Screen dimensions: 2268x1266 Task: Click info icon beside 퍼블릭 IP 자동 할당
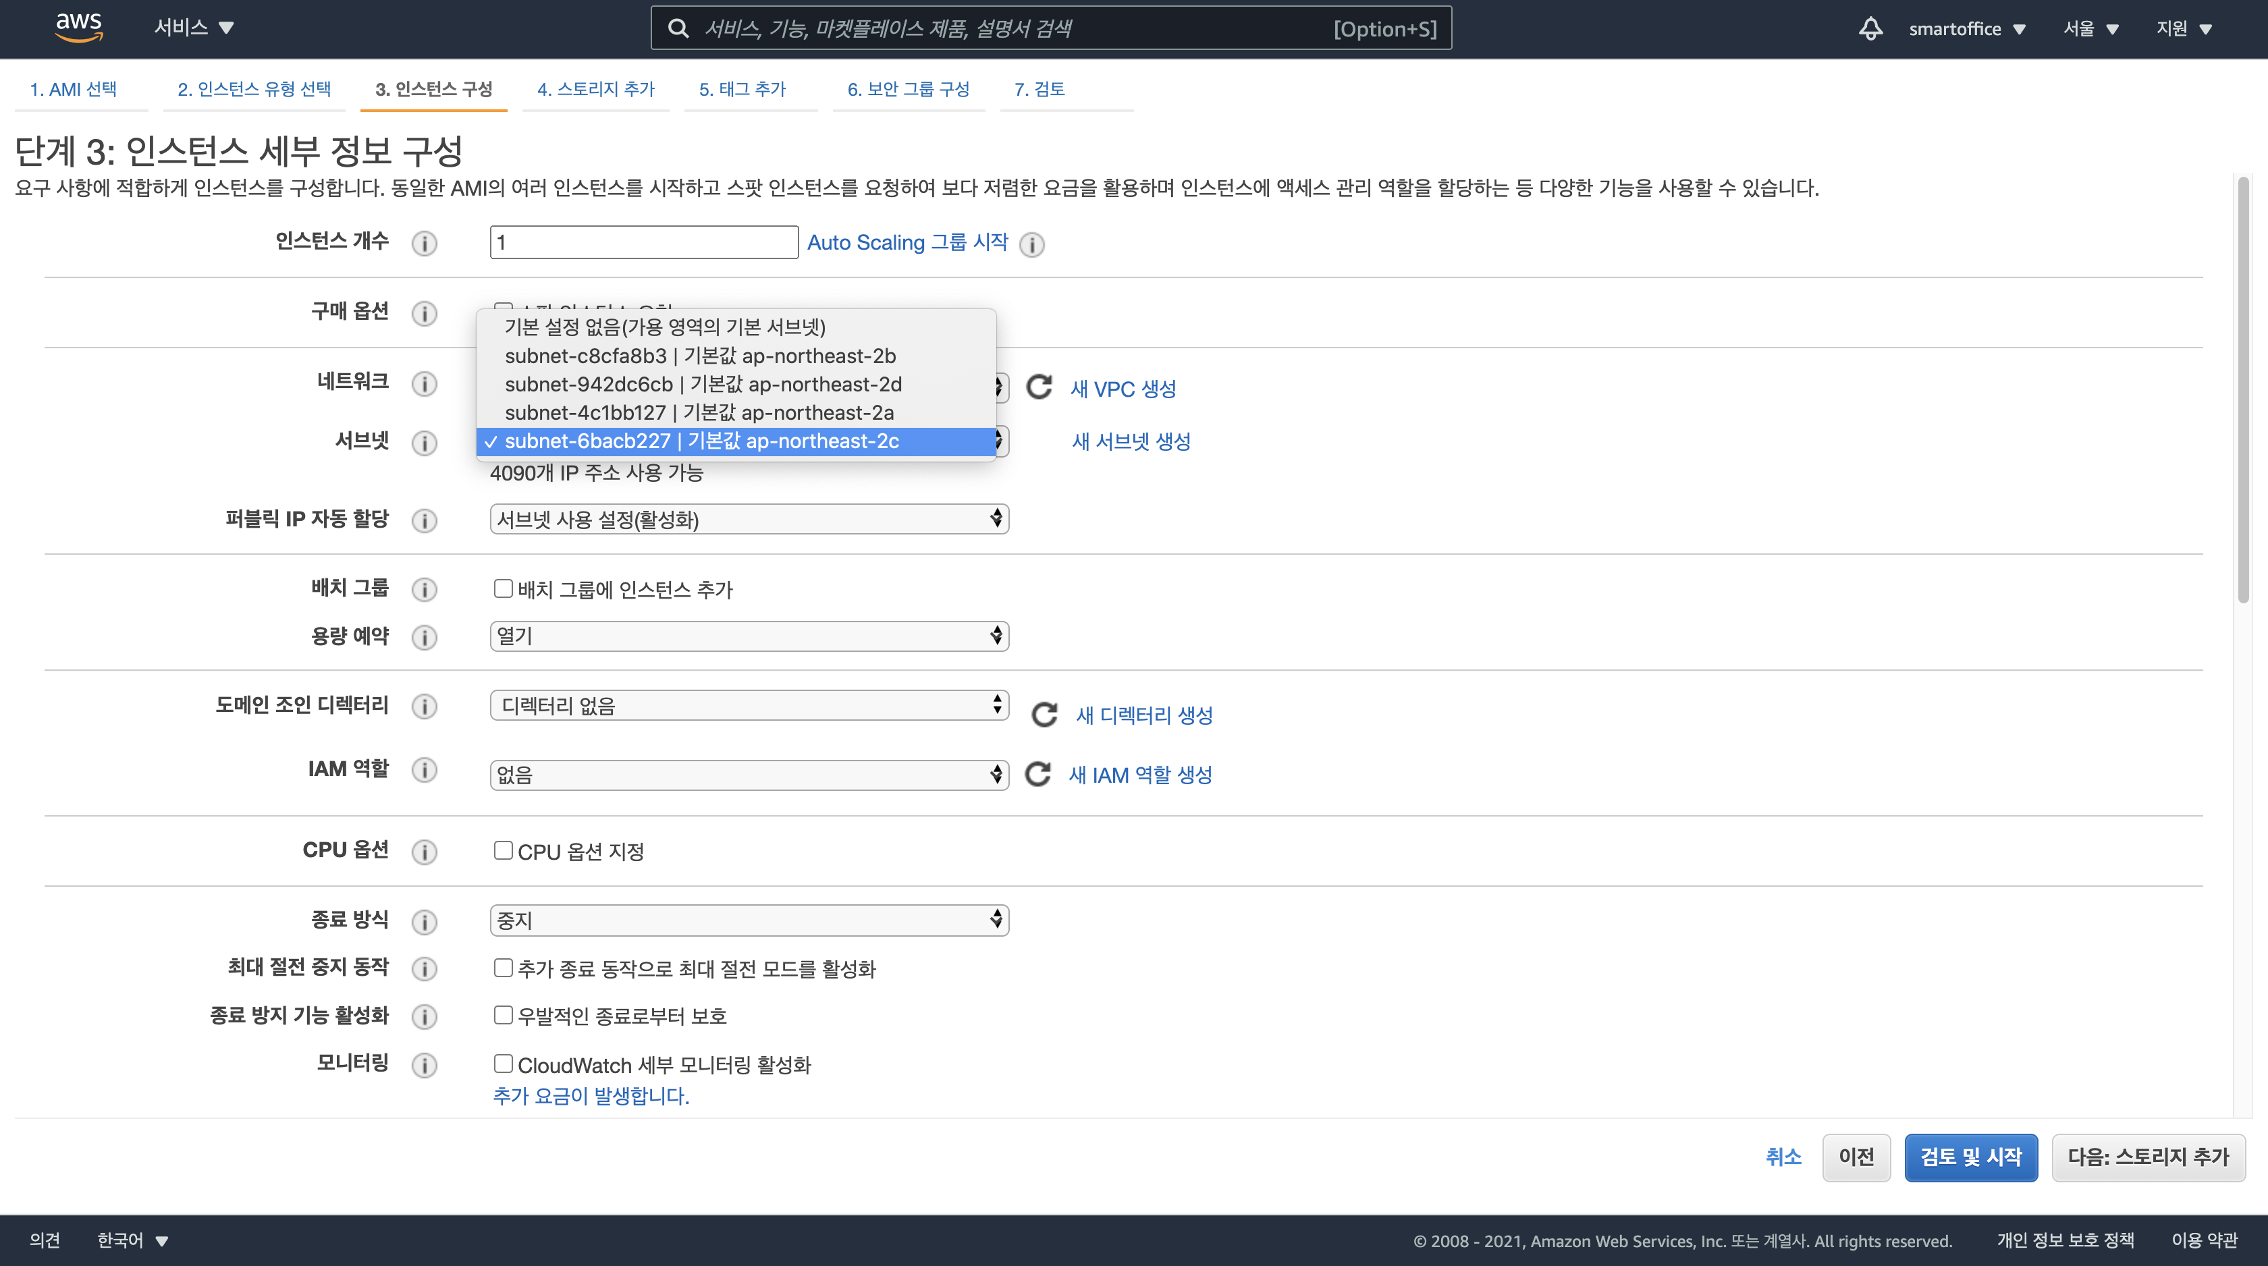coord(425,520)
